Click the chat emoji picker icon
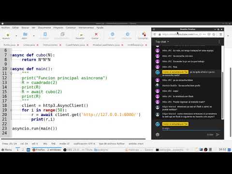The width and height of the screenshot is (232, 174). [x=158, y=134]
